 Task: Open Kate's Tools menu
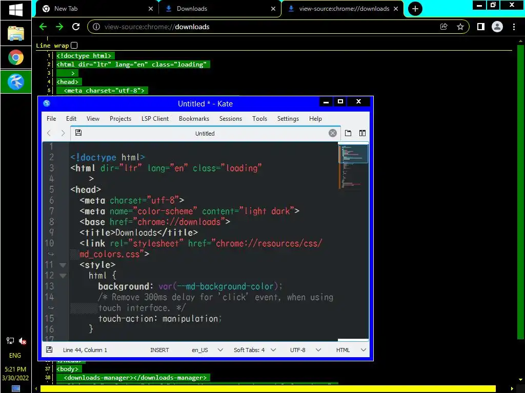(259, 119)
